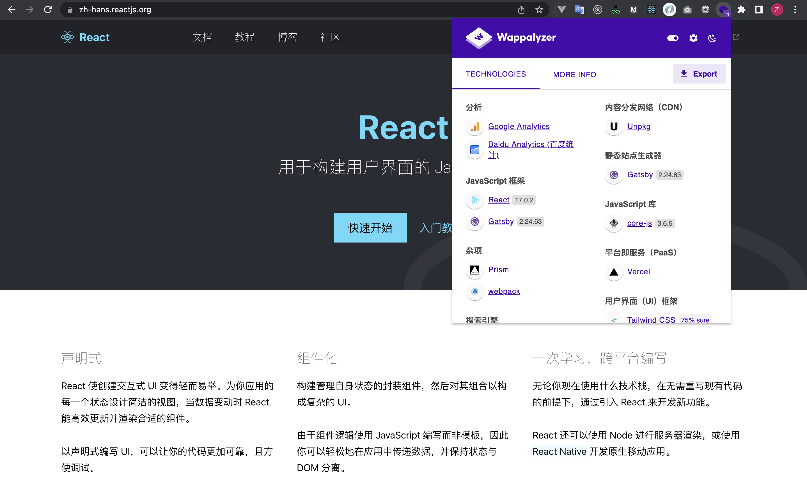Open Chrome three-dot menu
The height and width of the screenshot is (480, 807).
click(x=795, y=10)
